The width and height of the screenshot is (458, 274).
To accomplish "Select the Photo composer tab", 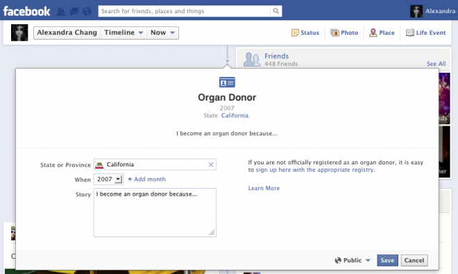I will (344, 33).
